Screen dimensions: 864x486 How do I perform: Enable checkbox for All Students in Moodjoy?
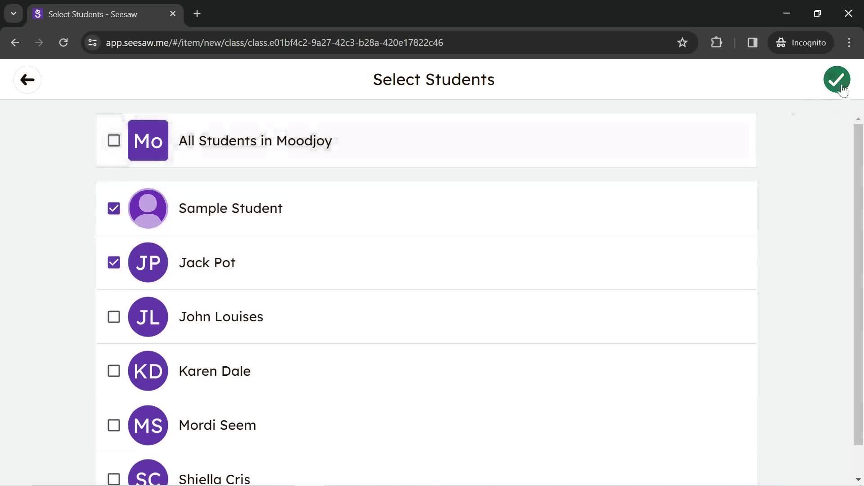[113, 140]
